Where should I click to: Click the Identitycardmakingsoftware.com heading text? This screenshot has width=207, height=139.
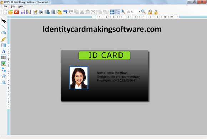coord(102,29)
